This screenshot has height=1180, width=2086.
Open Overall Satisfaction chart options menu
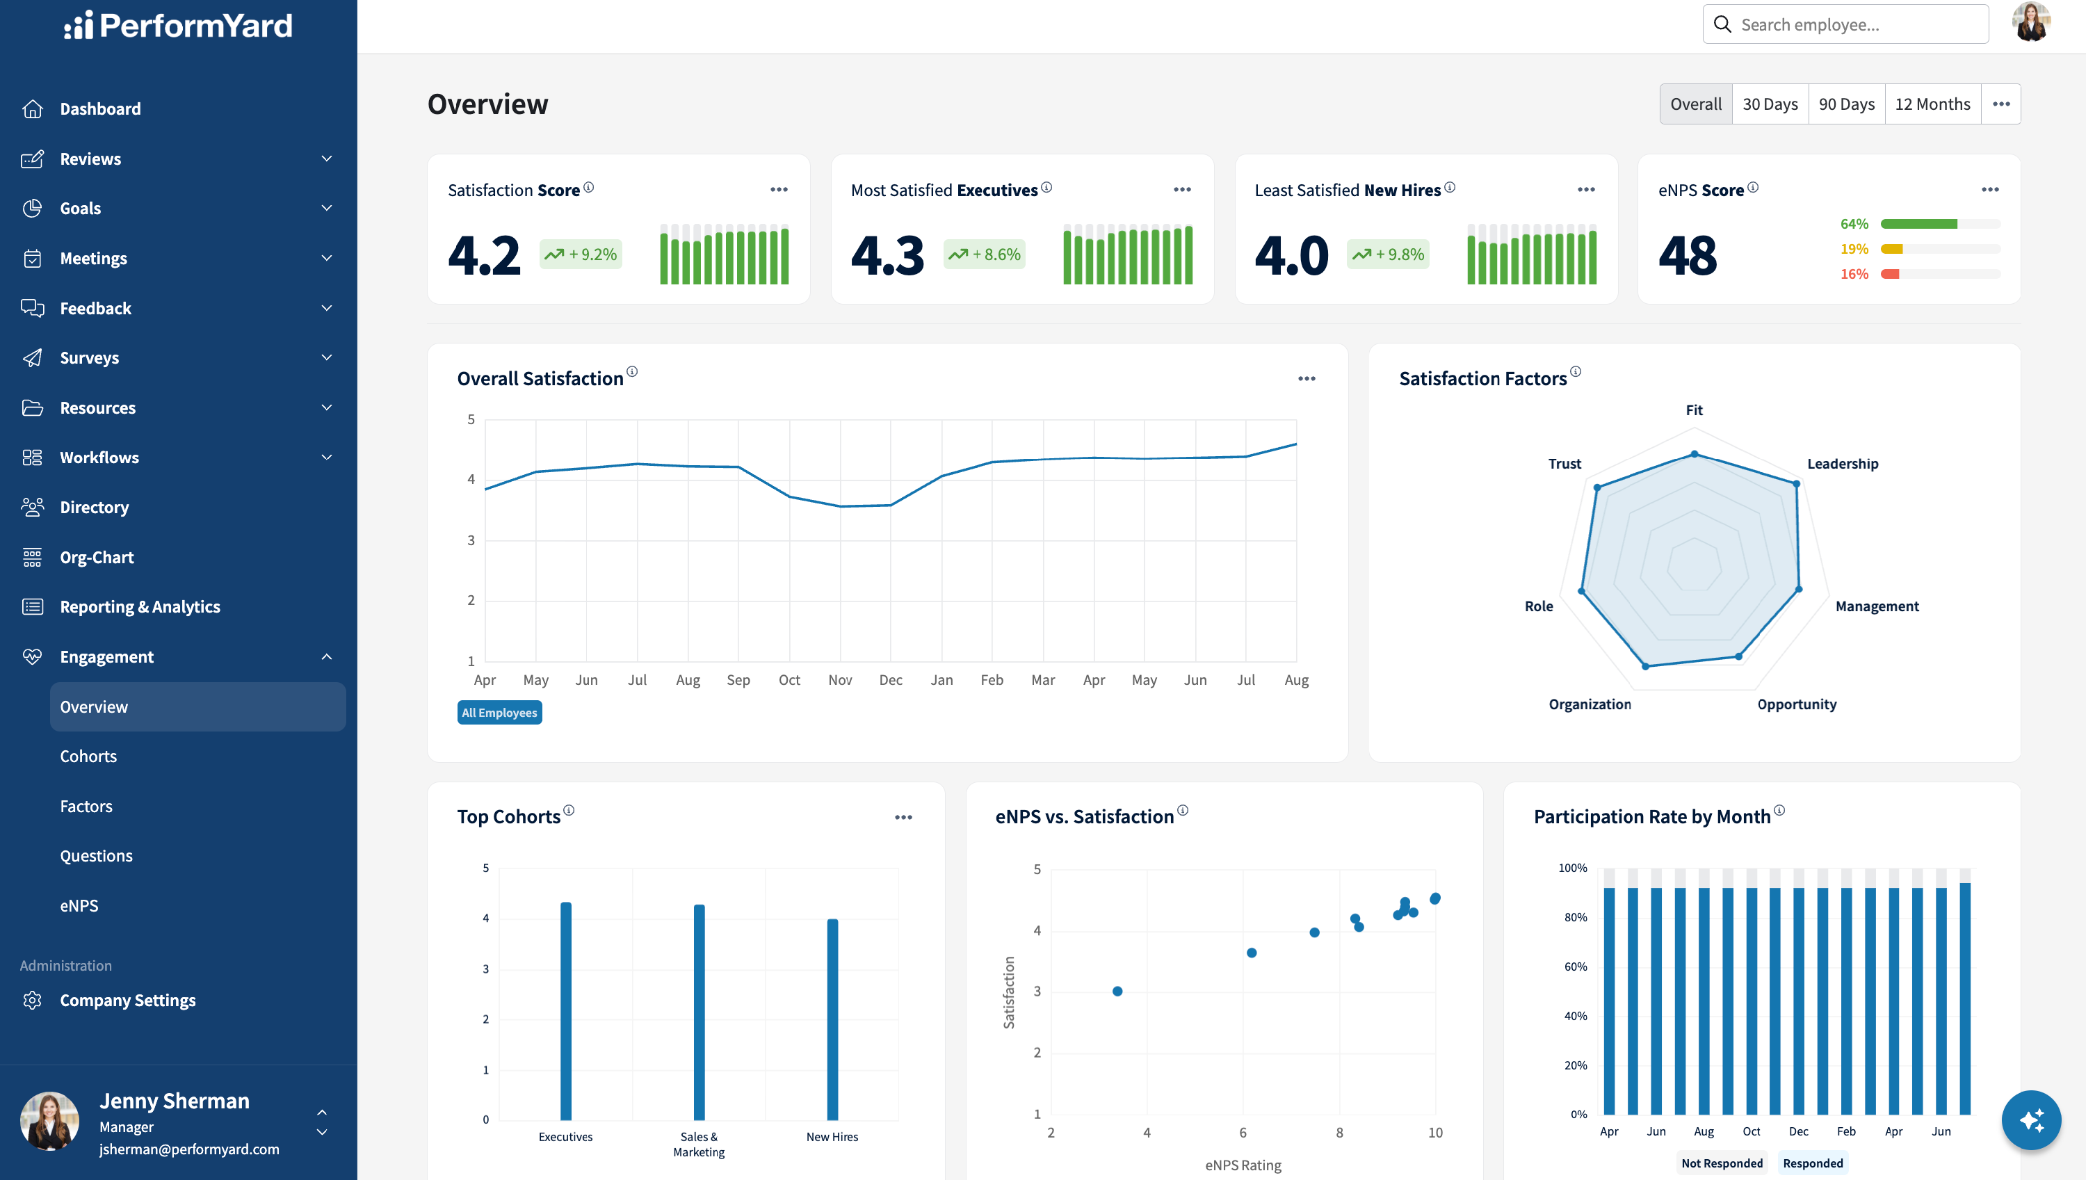pyautogui.click(x=1307, y=378)
